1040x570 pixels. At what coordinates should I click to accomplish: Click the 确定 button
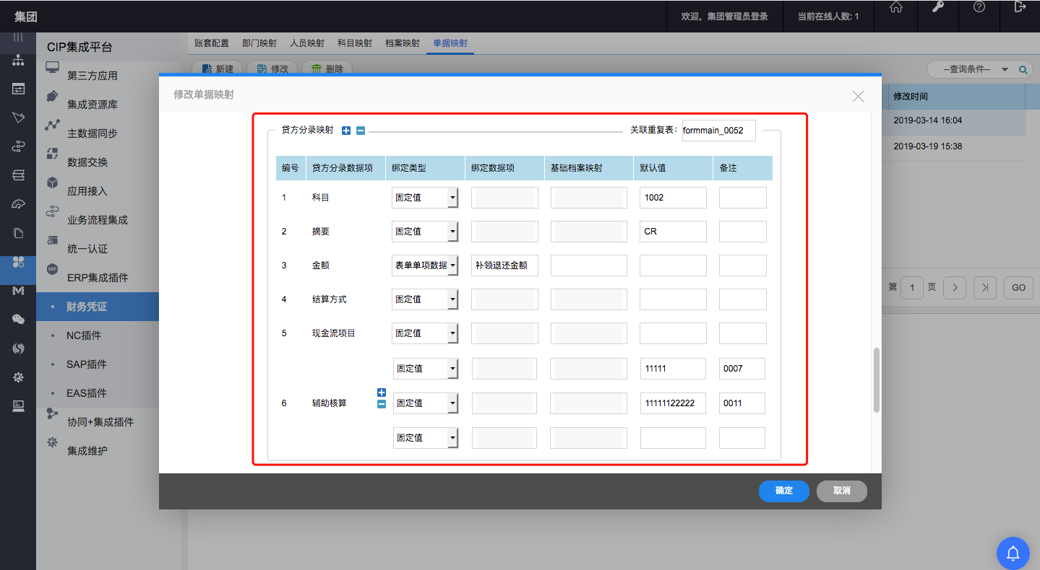coord(783,491)
